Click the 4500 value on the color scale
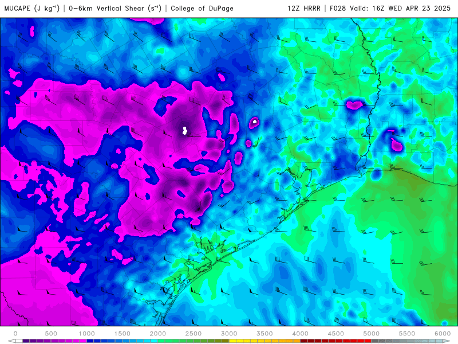458x344 pixels. click(x=336, y=334)
